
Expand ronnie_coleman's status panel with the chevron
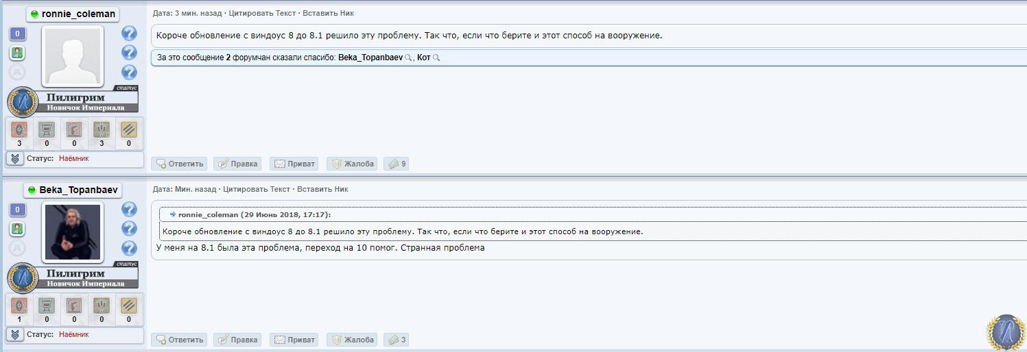coord(16,159)
